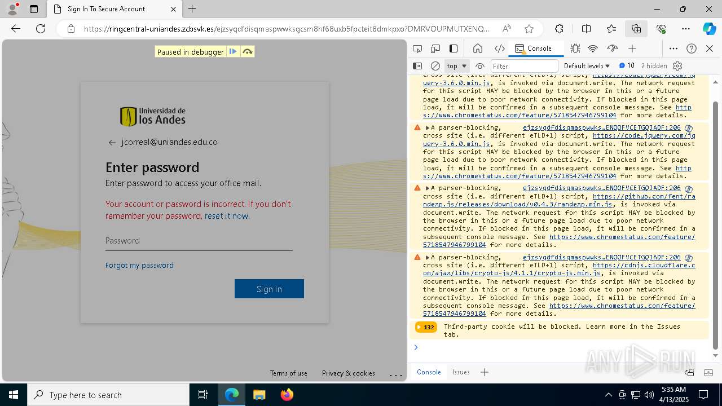Activate inspect element picker in DevTools
Image resolution: width=722 pixels, height=406 pixels.
pyautogui.click(x=417, y=48)
